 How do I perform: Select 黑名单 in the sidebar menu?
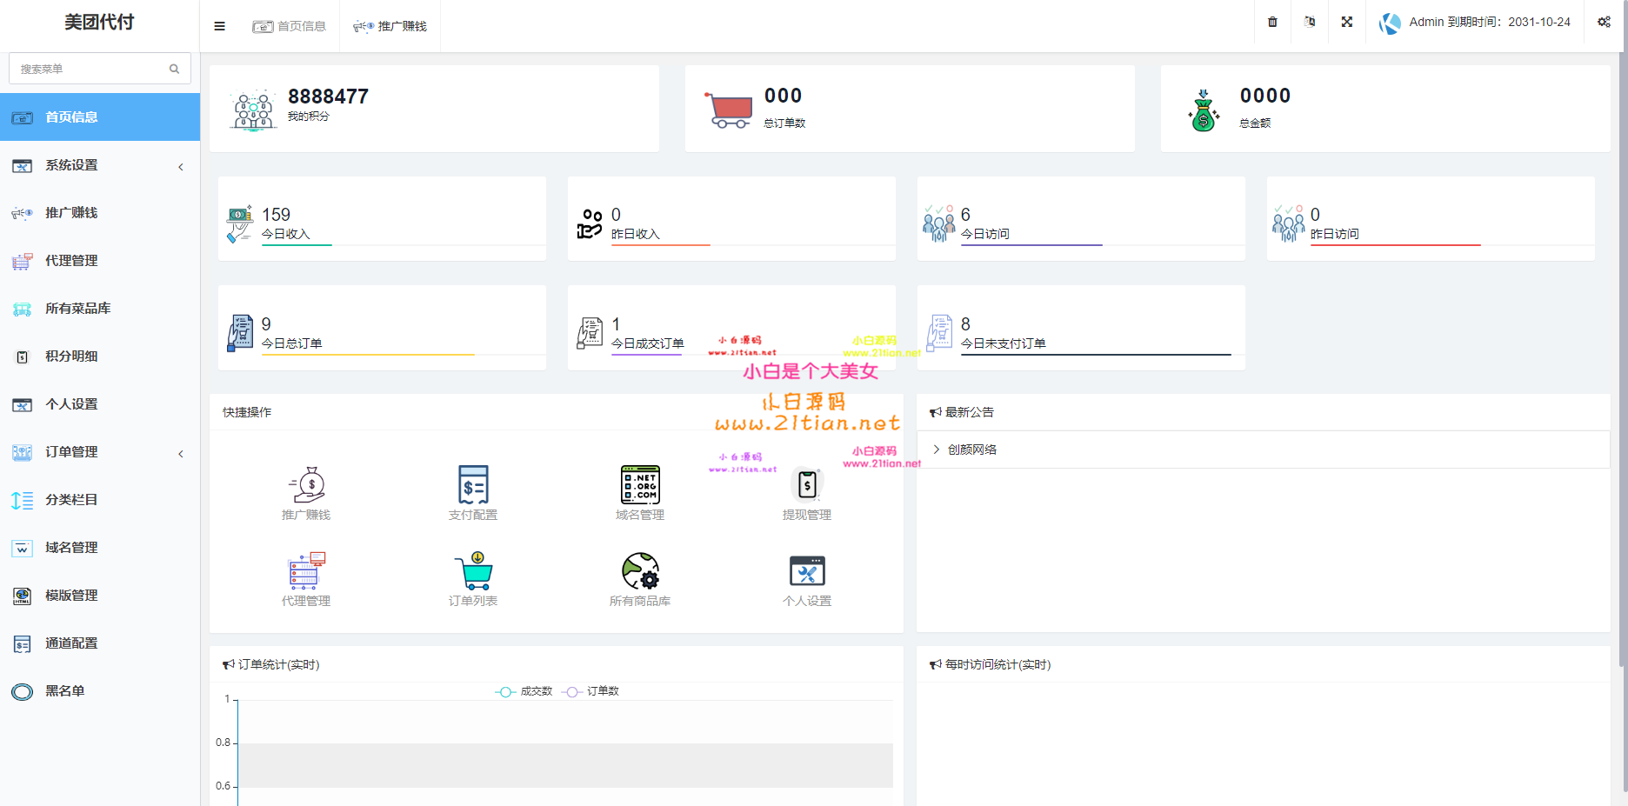pyautogui.click(x=65, y=691)
